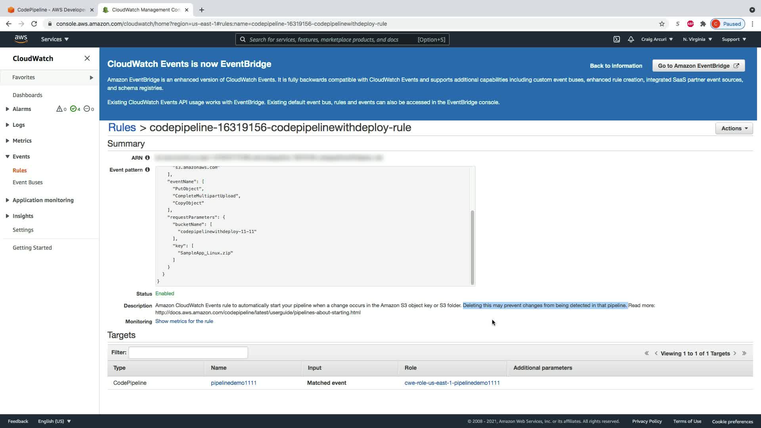
Task: Open browser extensions puzzle icon
Action: pos(703,24)
